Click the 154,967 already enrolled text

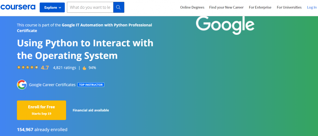point(42,129)
